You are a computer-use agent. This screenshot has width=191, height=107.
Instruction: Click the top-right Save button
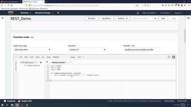click(x=174, y=18)
